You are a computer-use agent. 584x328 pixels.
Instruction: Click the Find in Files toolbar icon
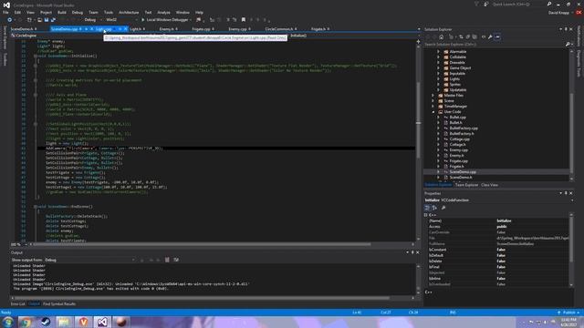[199, 20]
